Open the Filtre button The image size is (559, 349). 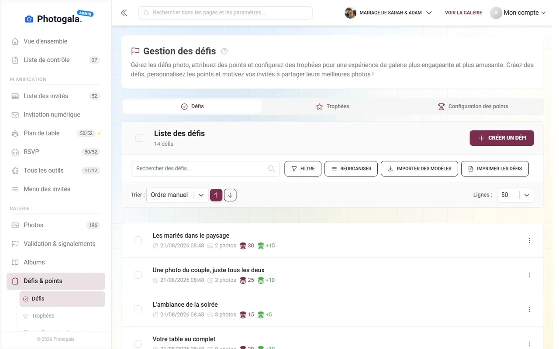[x=303, y=169]
